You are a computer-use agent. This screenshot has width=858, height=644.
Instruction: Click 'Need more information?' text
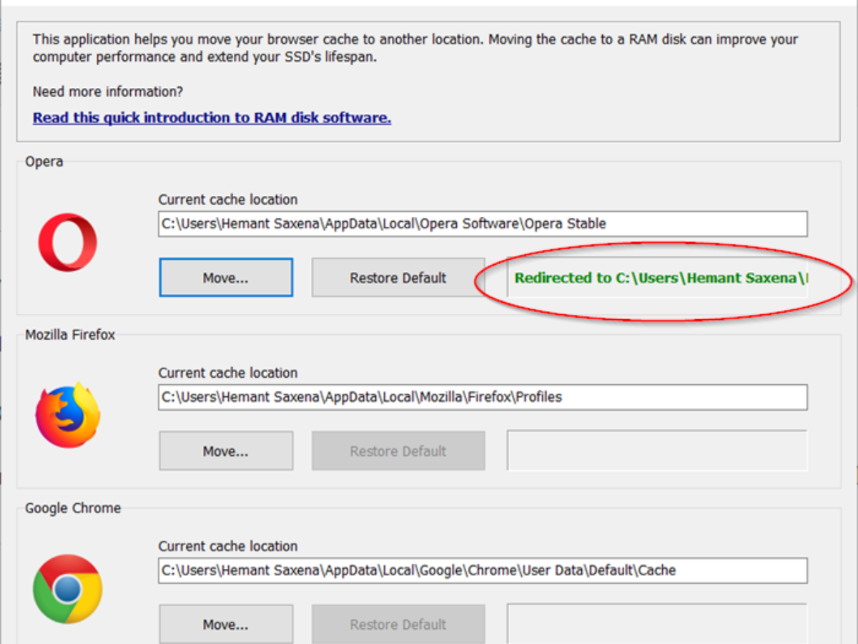coord(108,92)
